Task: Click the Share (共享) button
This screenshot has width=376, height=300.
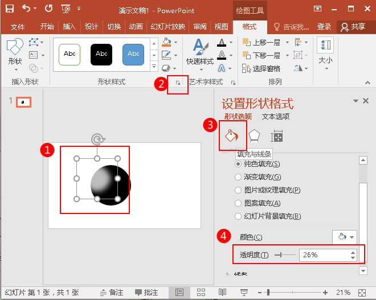Action: click(x=353, y=27)
